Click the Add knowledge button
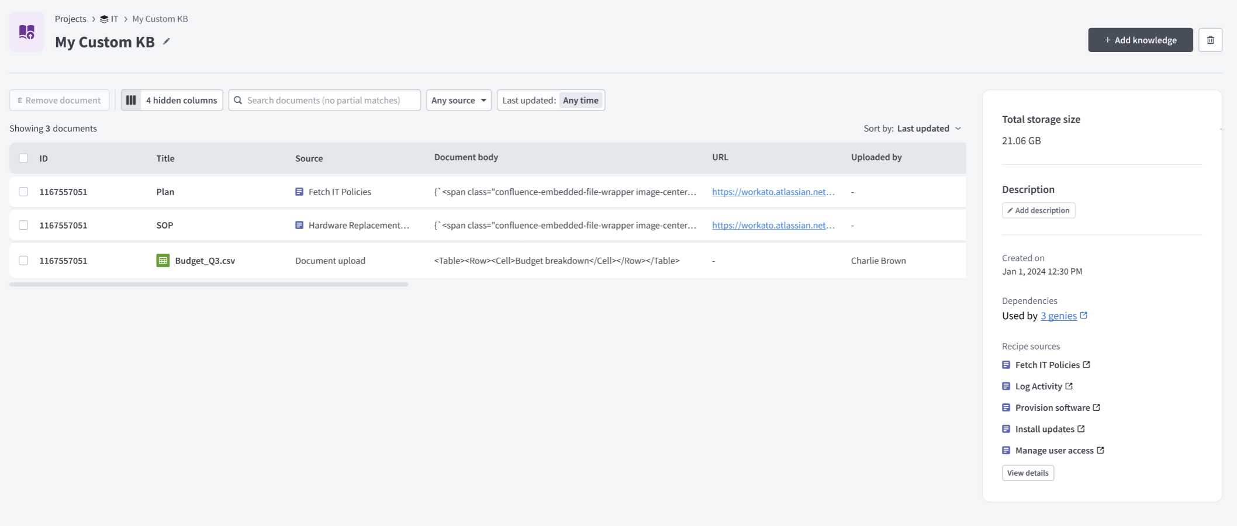The width and height of the screenshot is (1237, 526). [x=1140, y=40]
